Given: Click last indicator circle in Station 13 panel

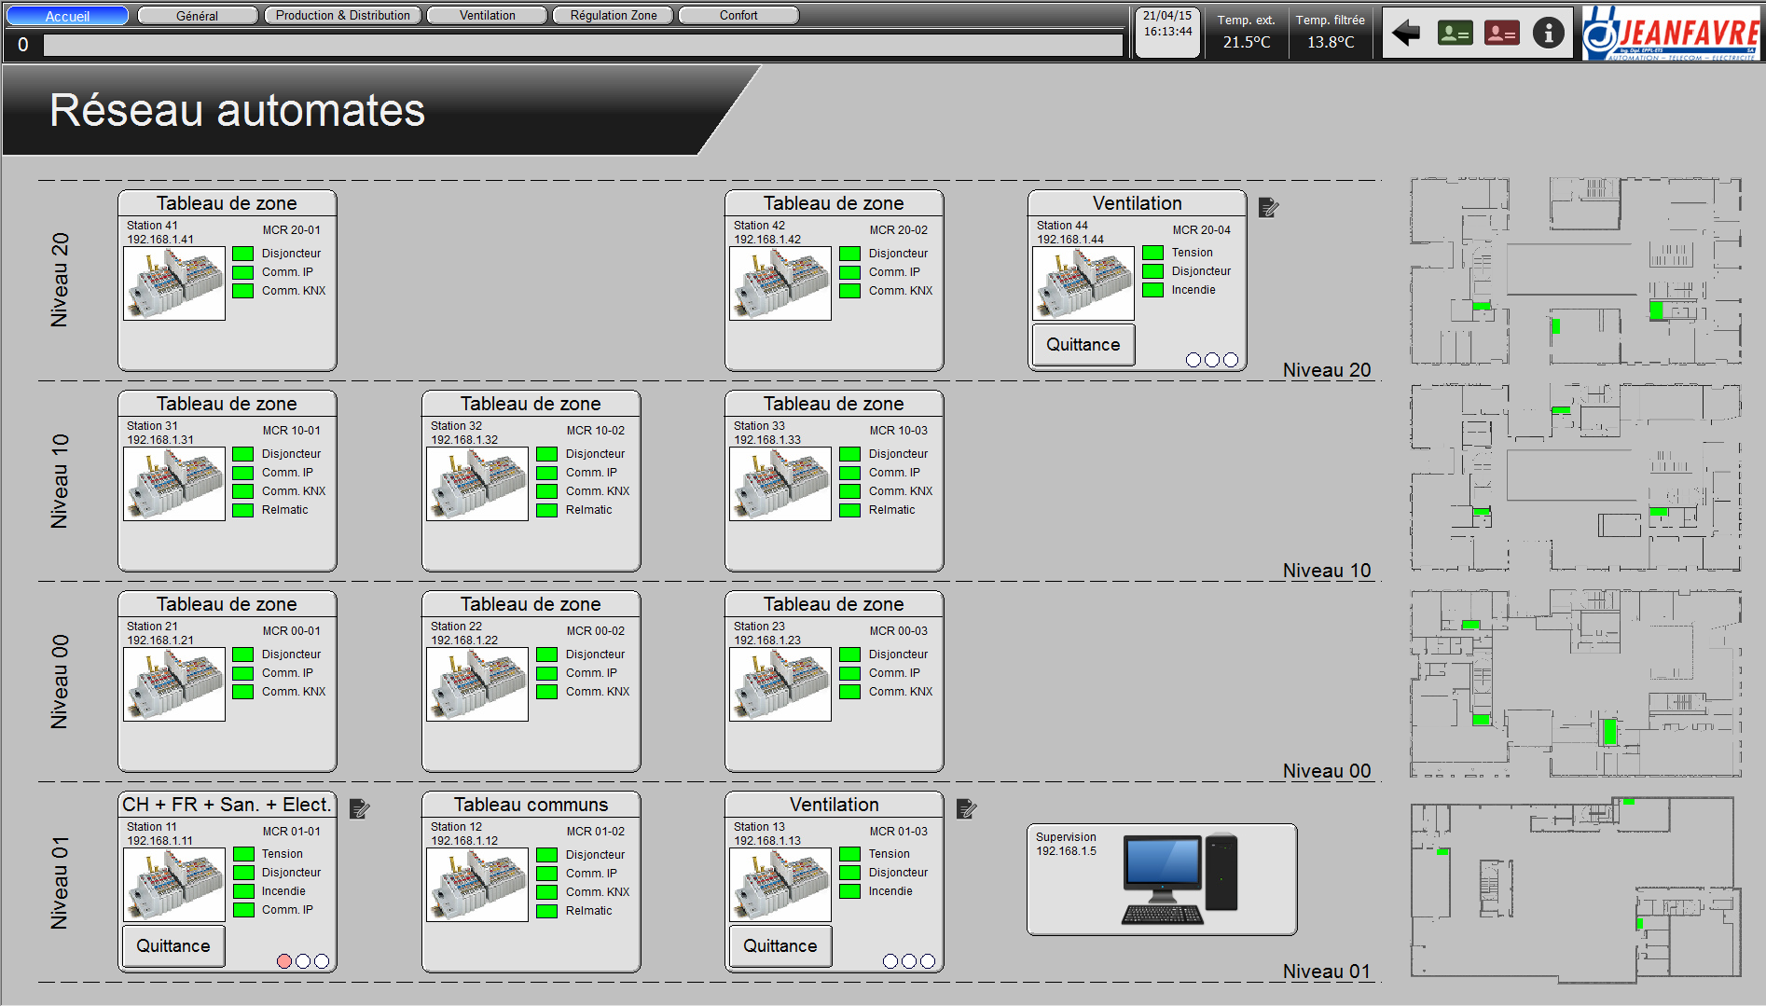Looking at the screenshot, I should click(928, 961).
